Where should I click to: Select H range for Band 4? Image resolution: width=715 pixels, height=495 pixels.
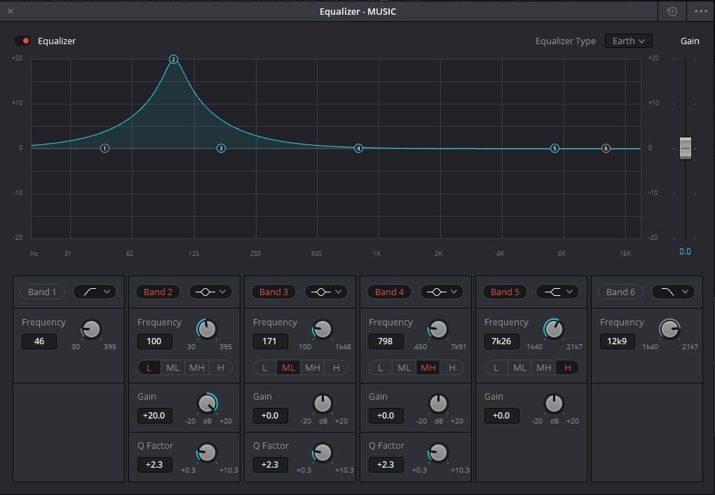(x=452, y=367)
